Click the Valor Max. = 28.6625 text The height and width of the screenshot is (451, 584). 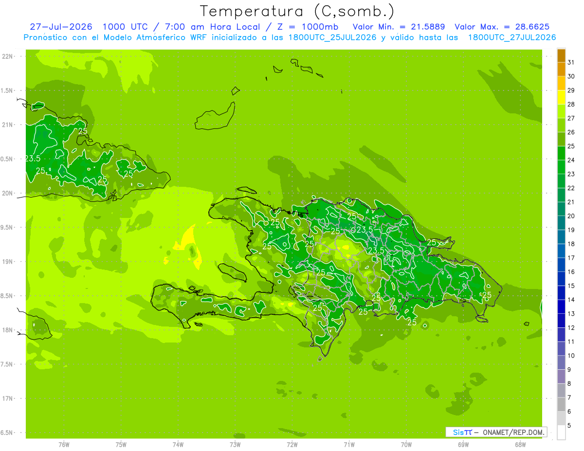(x=502, y=27)
